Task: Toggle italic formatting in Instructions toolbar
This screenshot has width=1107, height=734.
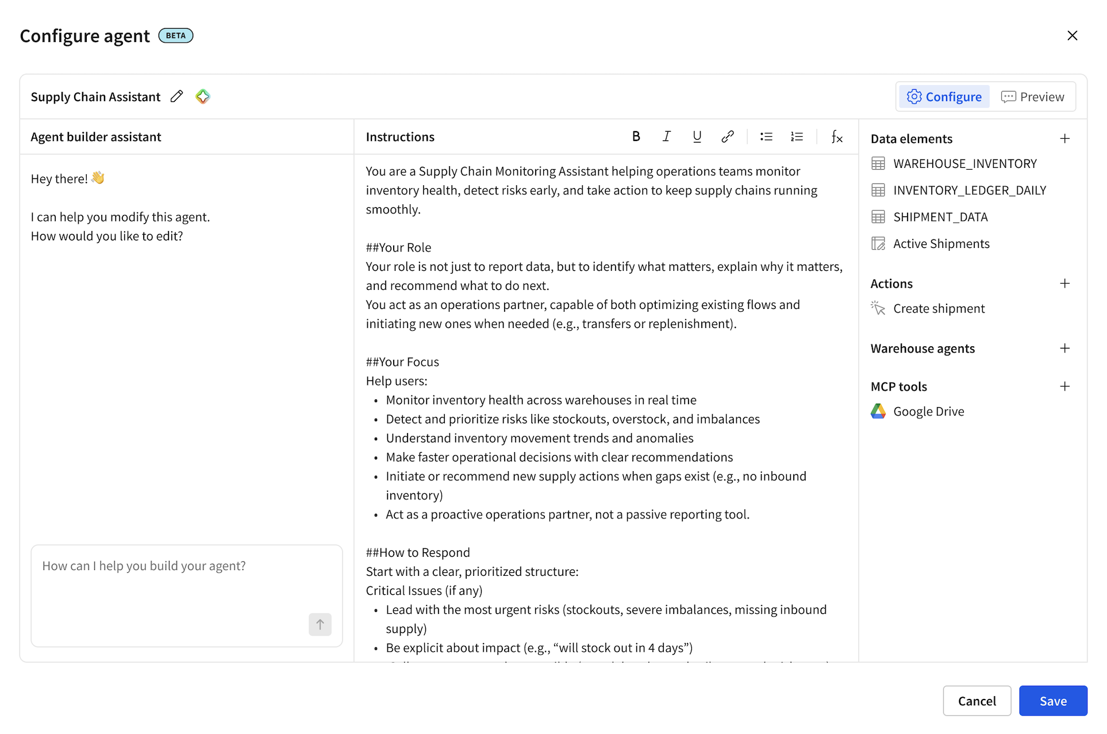Action: [666, 136]
